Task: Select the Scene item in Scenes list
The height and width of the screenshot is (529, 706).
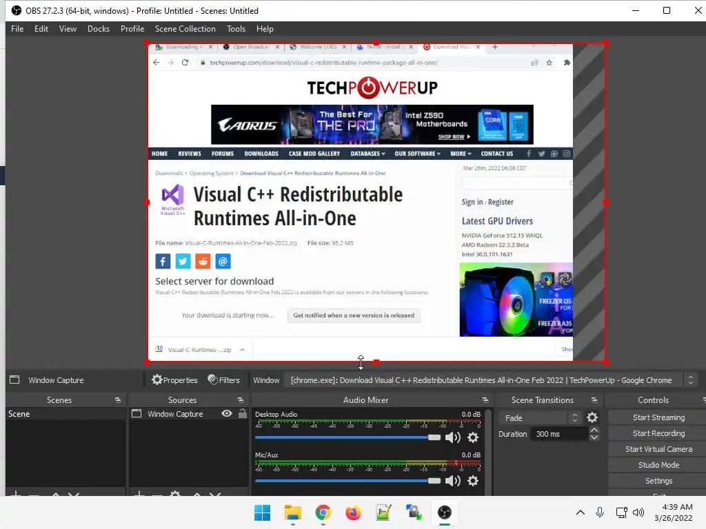Action: 65,414
